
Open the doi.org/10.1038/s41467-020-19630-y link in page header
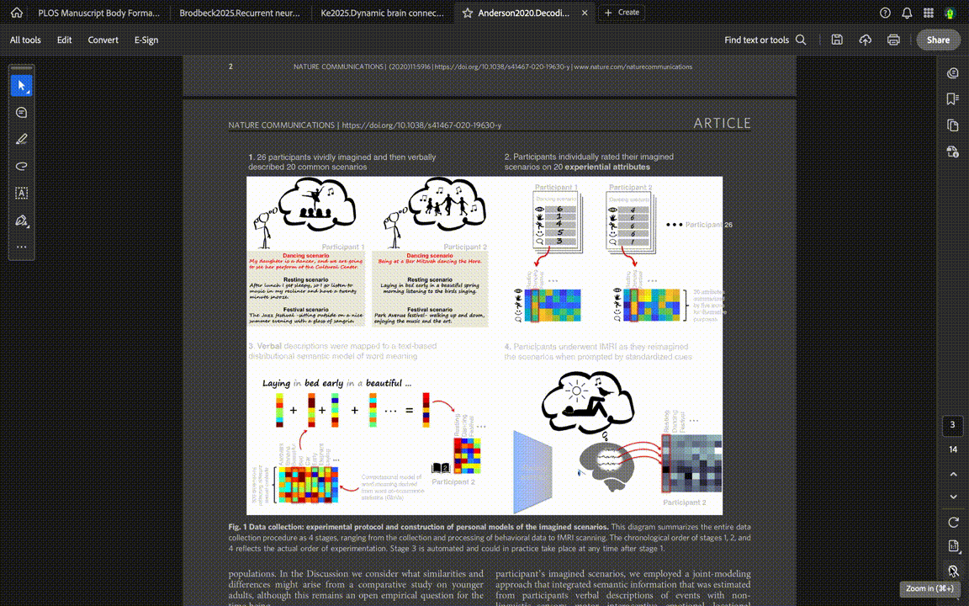click(421, 125)
